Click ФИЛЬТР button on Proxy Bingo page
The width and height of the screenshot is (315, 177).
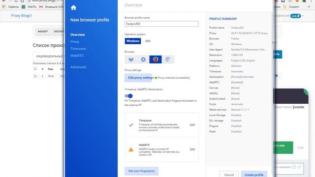(43, 31)
